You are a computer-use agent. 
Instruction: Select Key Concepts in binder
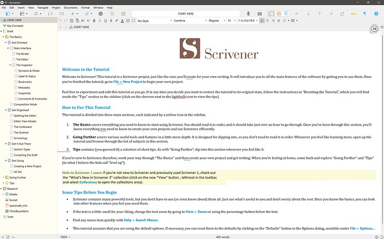point(15,26)
